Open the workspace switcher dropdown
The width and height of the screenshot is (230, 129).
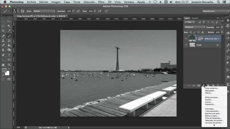[x=216, y=11]
